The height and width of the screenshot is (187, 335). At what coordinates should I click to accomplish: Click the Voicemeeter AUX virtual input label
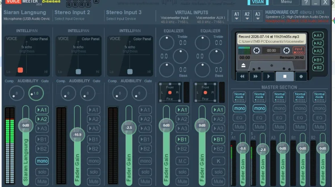click(x=210, y=18)
